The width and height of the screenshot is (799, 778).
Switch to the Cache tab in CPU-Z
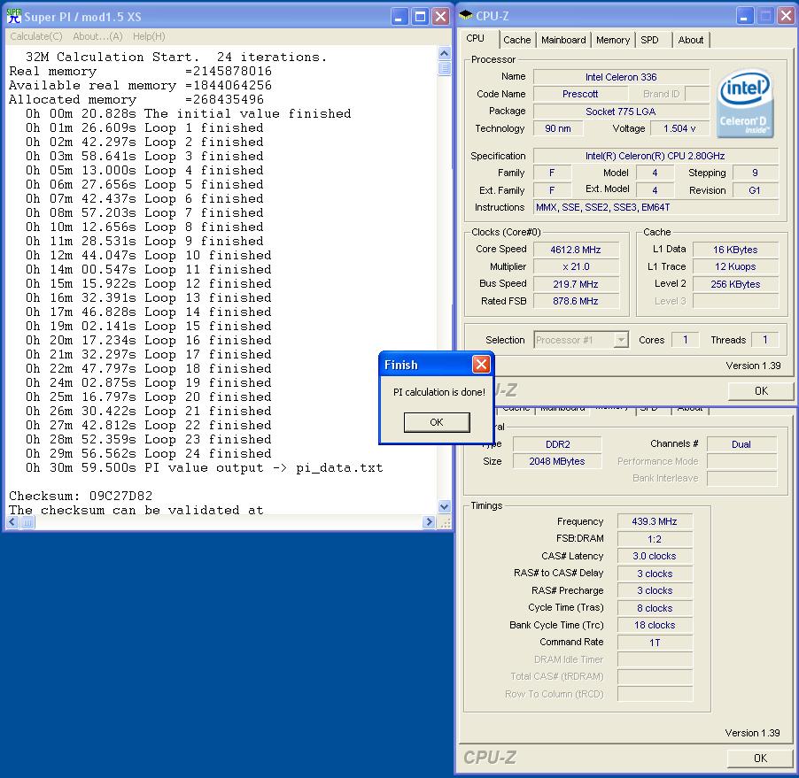[x=516, y=40]
